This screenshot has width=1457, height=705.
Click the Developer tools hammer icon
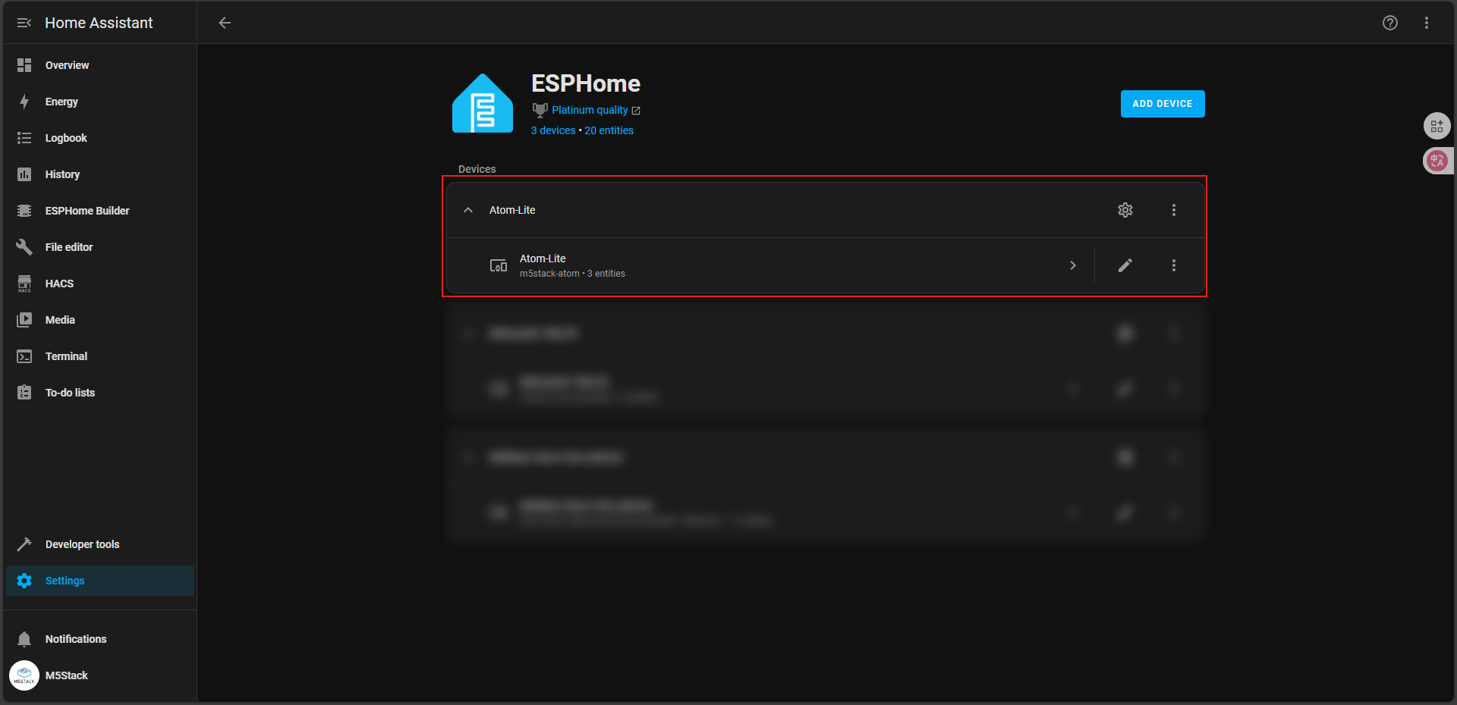[24, 544]
